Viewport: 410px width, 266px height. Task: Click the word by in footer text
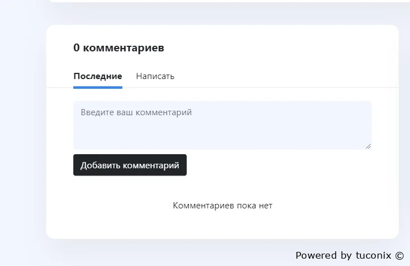346,255
